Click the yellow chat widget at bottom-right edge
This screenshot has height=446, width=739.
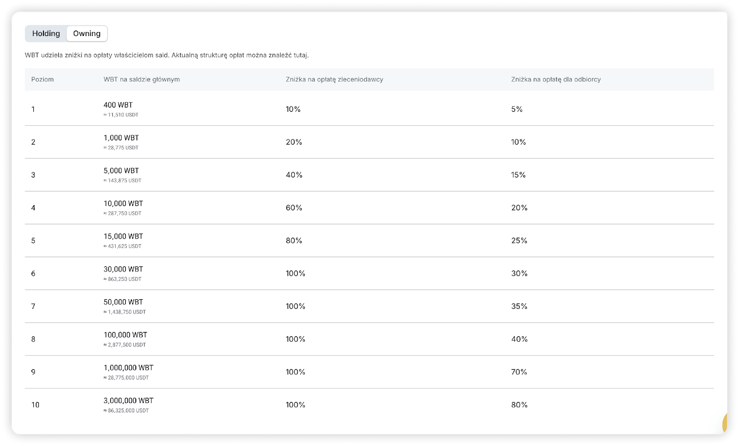pos(724,422)
